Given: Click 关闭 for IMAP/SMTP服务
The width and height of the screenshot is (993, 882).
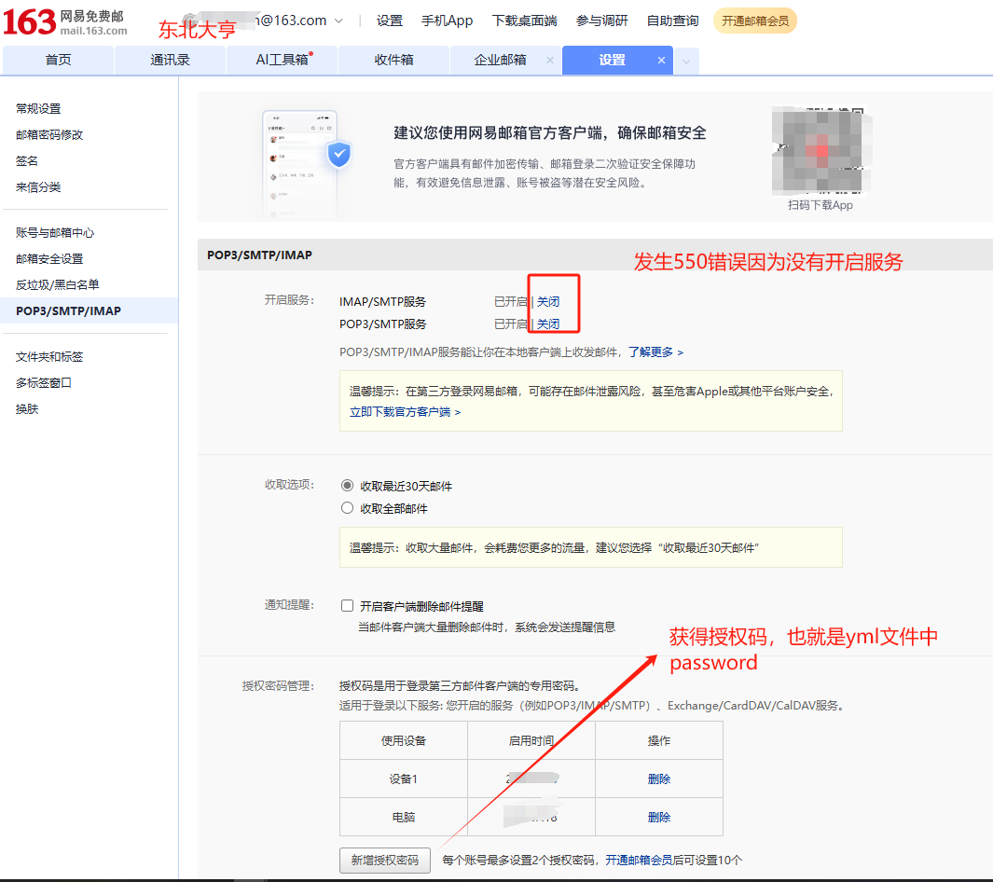Looking at the screenshot, I should (x=548, y=302).
